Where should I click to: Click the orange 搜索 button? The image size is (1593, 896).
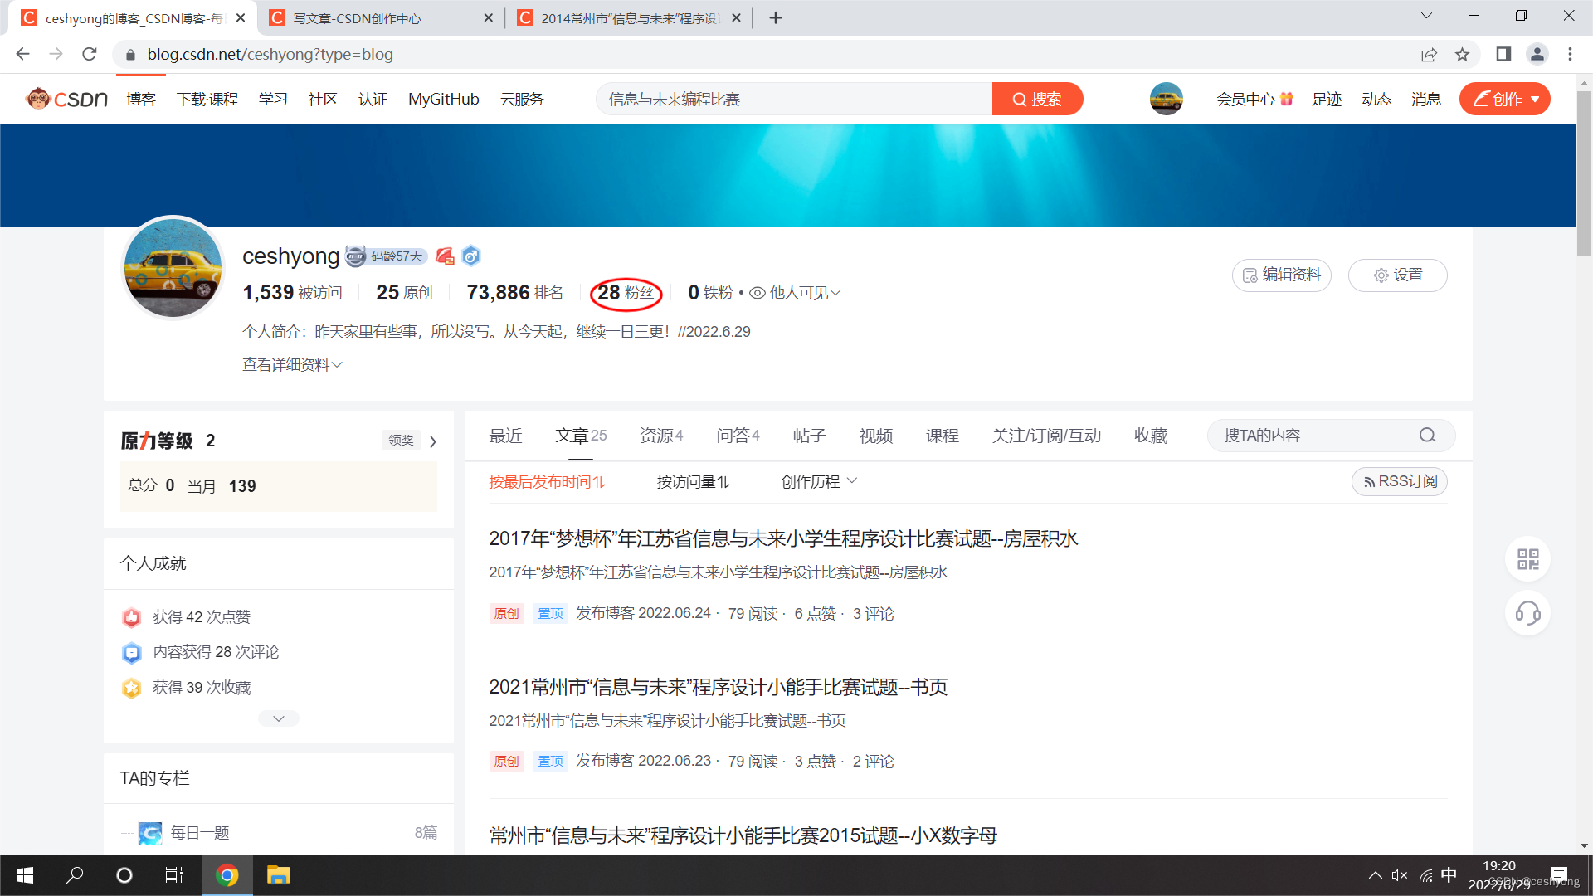1037,99
